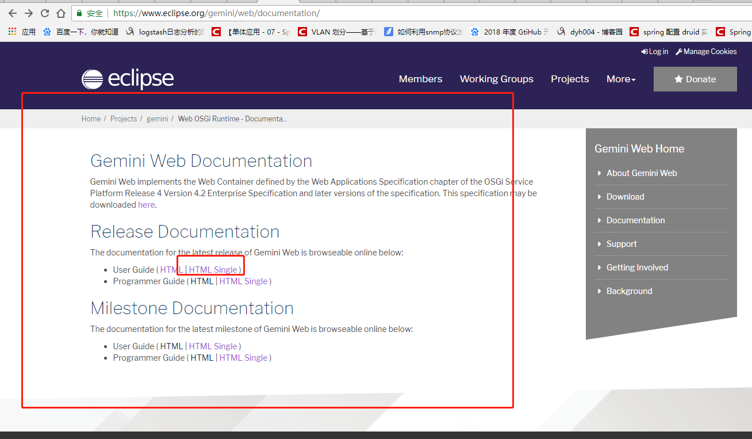The height and width of the screenshot is (439, 752).
Task: Go to Projects breadcrumb
Action: [124, 119]
